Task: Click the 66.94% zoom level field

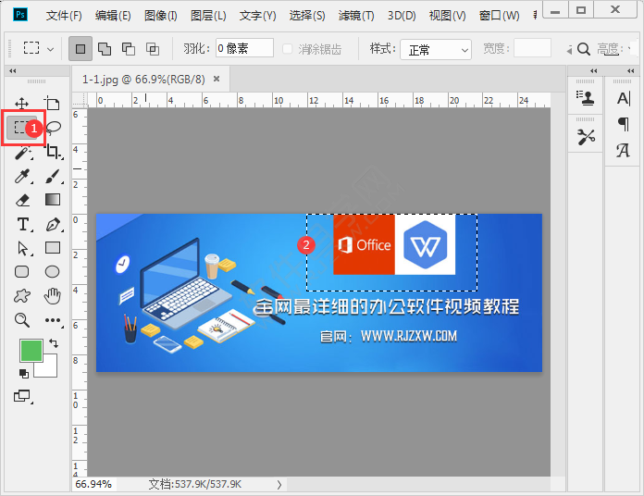Action: click(94, 484)
